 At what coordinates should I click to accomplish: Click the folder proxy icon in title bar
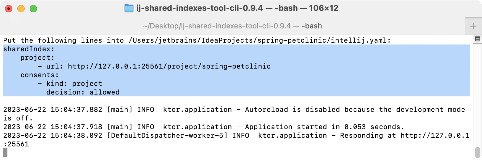coord(129,8)
